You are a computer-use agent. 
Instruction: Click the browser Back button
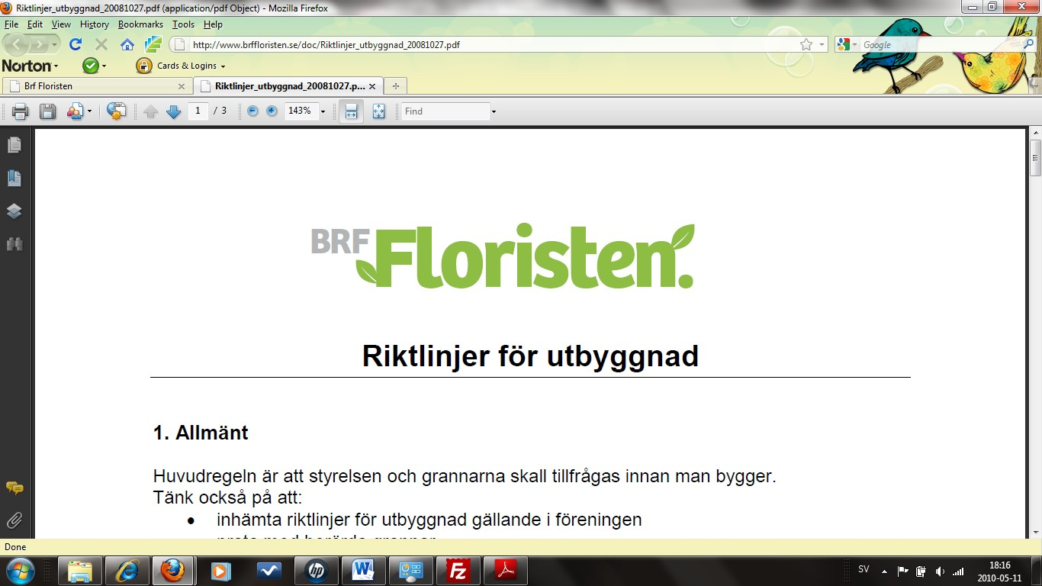pos(17,44)
